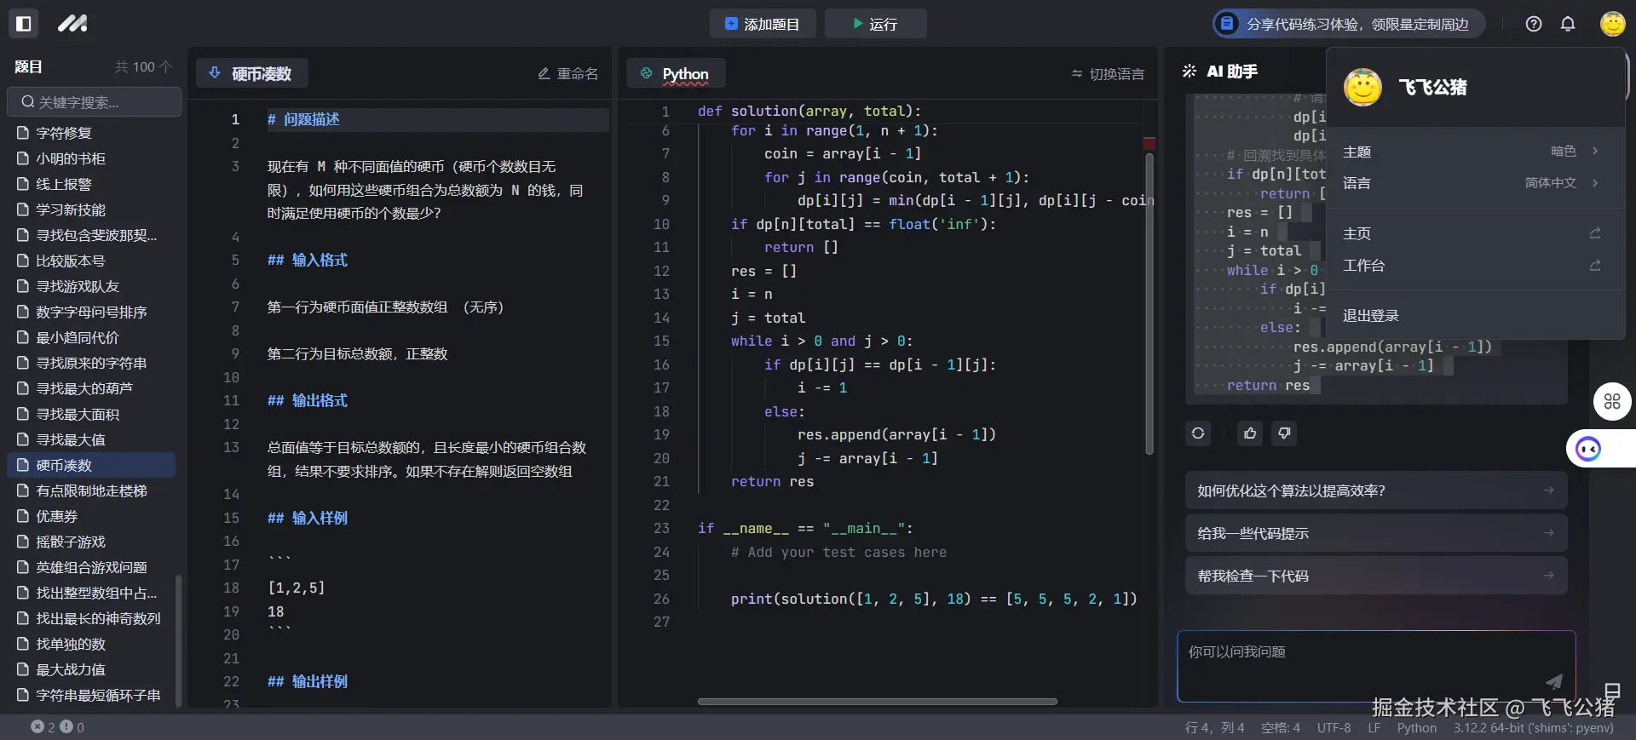Select the 硬币凑数 editor tab
This screenshot has height=740, width=1636.
(x=252, y=73)
